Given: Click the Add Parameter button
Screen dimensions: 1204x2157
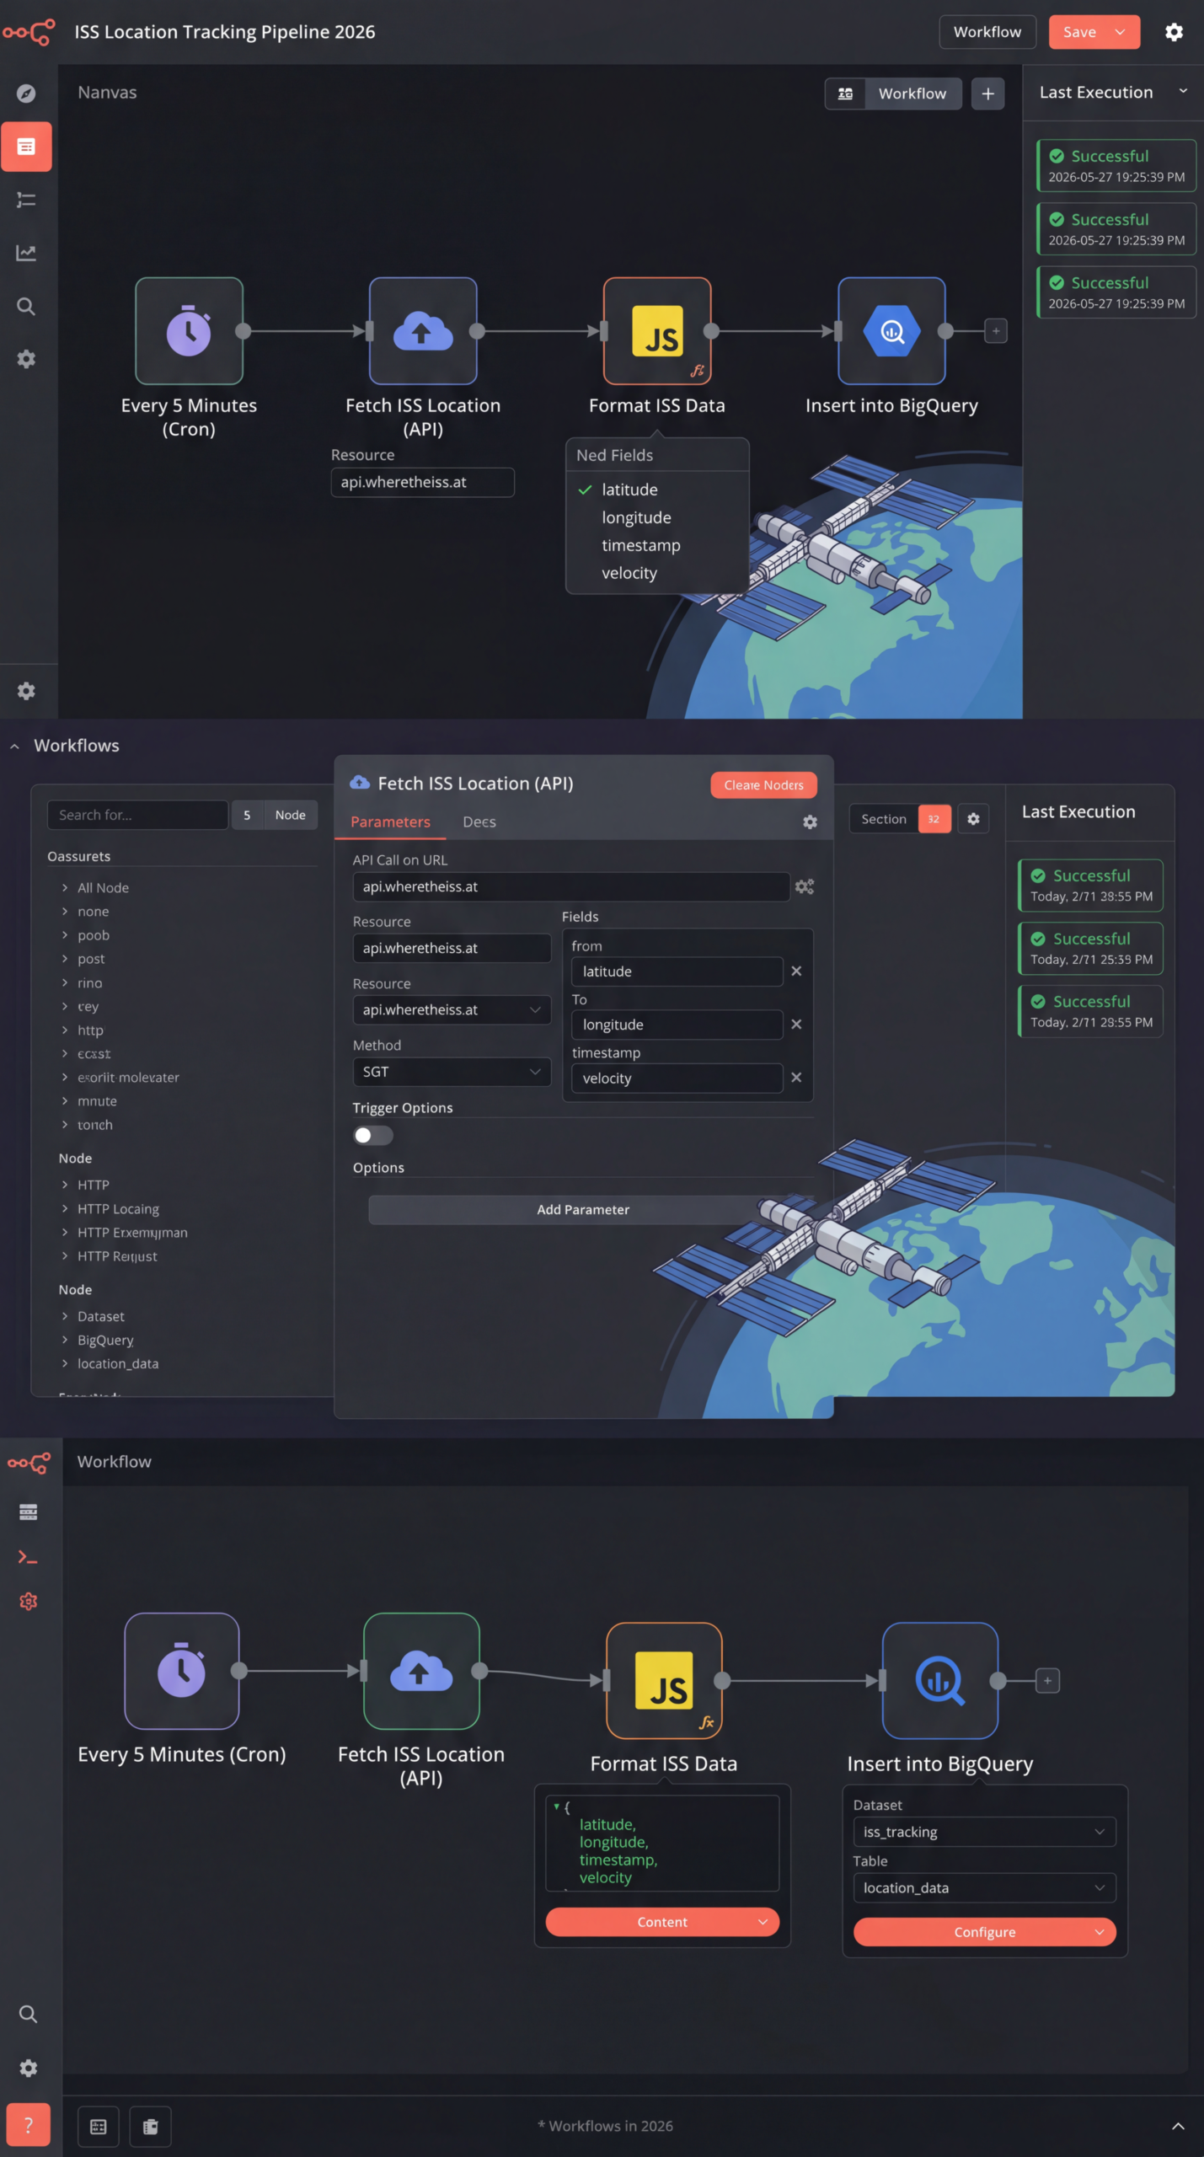Looking at the screenshot, I should pos(583,1210).
